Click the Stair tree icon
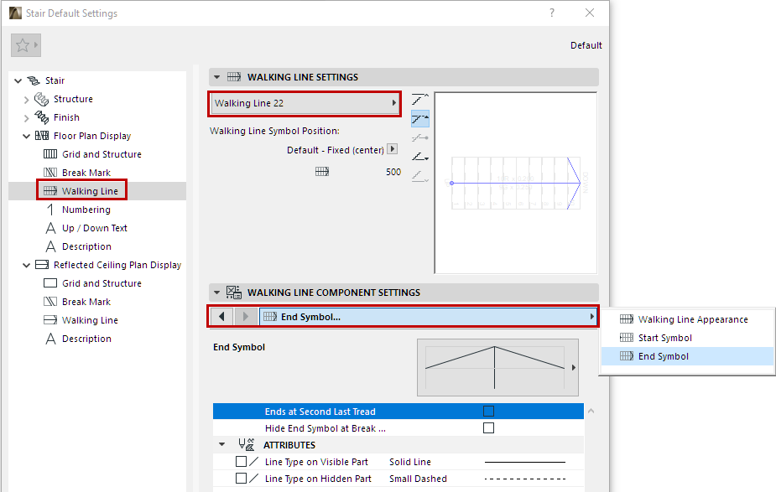Screen dimensions: 776x492 tap(34, 80)
